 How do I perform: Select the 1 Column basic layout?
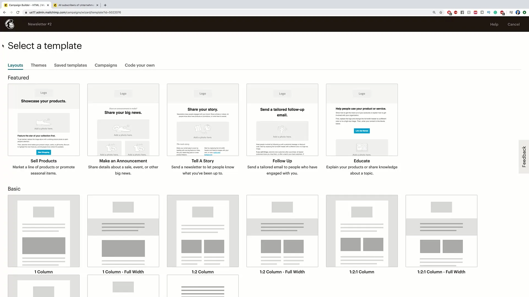click(x=44, y=231)
